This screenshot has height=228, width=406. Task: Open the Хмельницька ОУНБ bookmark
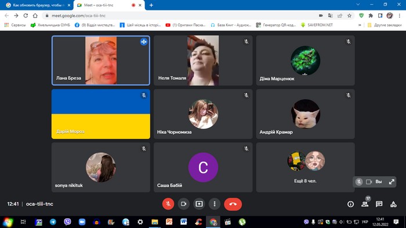[50, 25]
